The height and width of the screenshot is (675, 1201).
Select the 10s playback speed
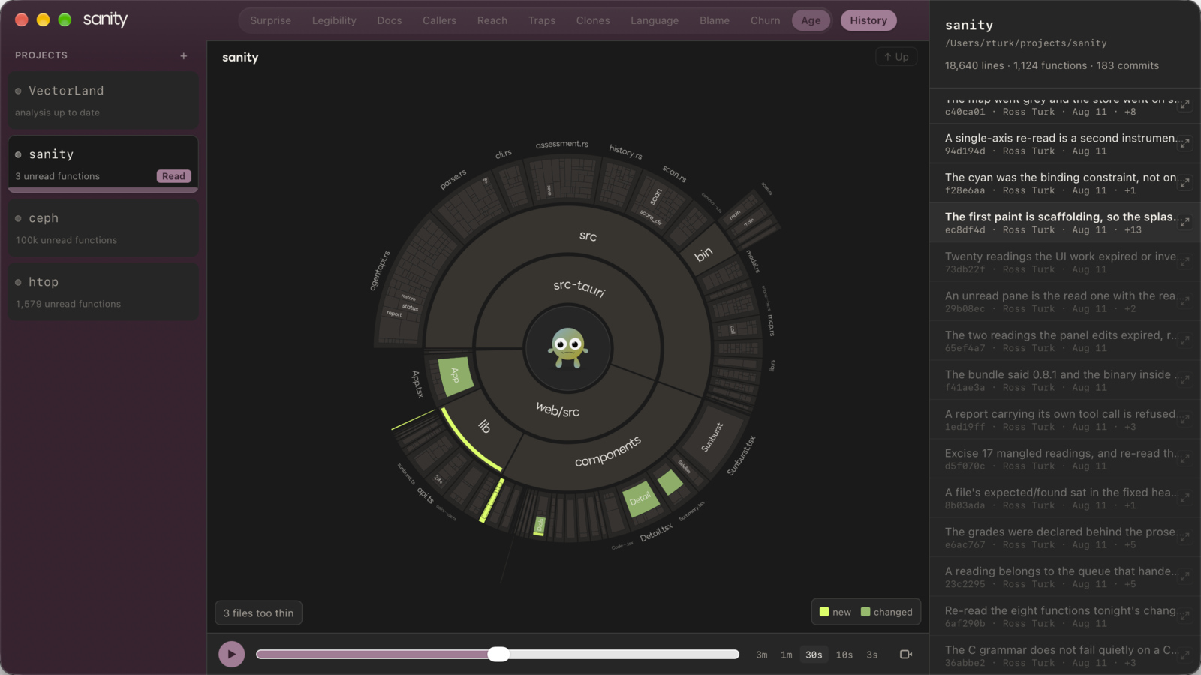844,655
